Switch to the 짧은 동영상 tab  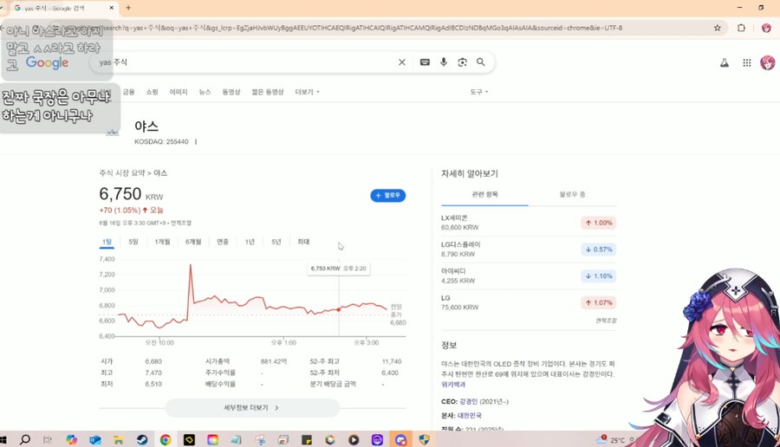coord(268,92)
